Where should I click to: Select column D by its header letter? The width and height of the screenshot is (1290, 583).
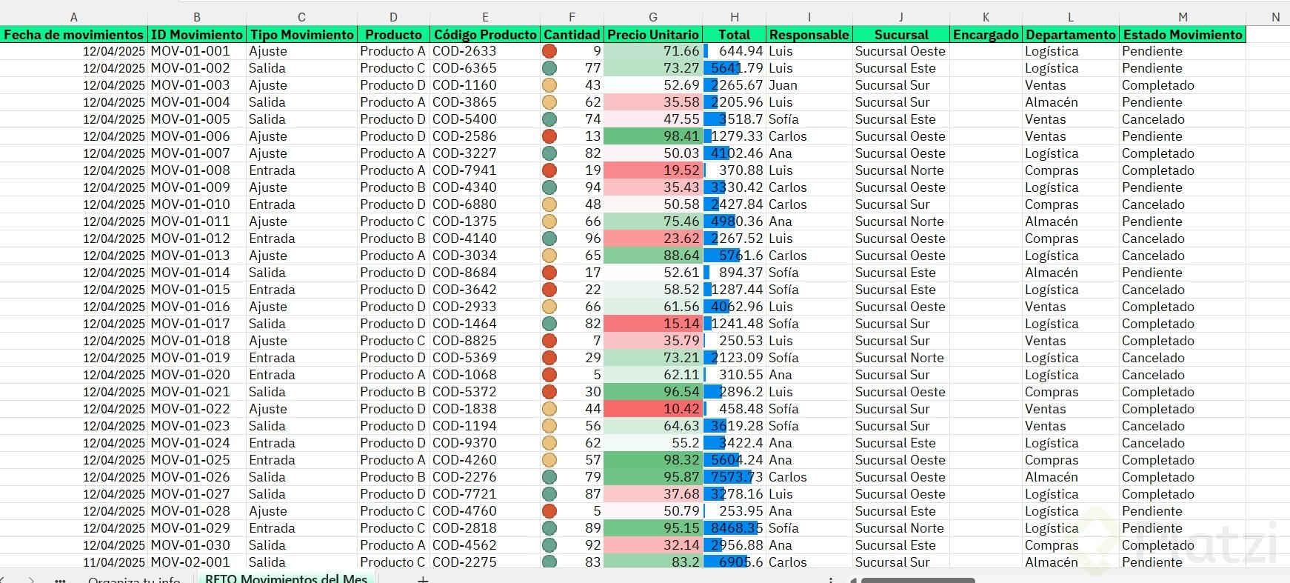[393, 17]
